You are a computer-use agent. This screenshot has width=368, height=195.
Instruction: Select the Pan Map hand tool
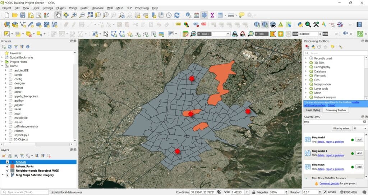pyautogui.click(x=58, y=15)
